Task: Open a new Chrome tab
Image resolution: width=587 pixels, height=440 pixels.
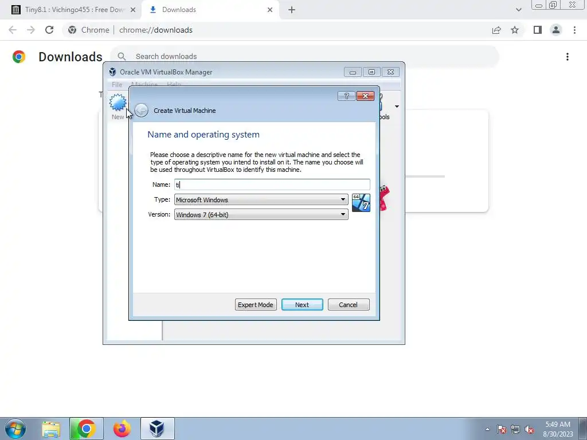Action: [292, 10]
